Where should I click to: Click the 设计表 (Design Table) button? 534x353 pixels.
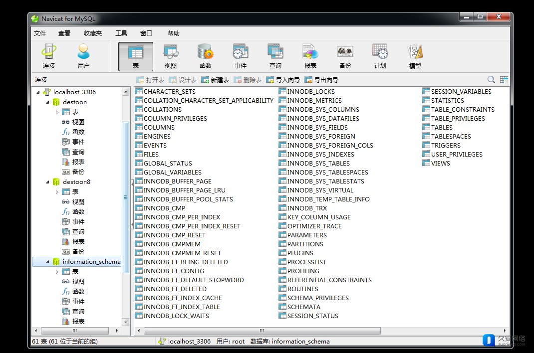[x=183, y=80]
